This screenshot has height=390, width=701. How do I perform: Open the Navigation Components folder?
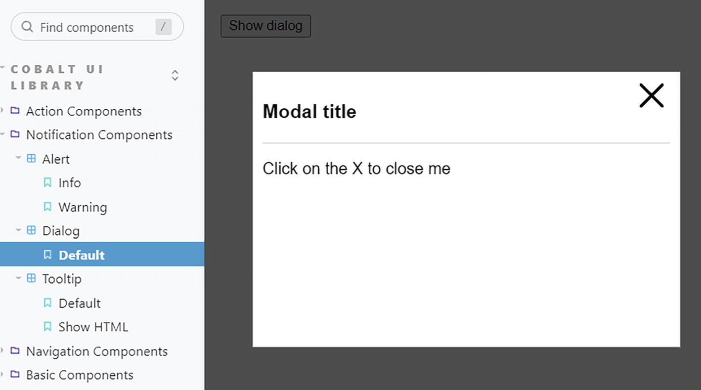pyautogui.click(x=96, y=351)
